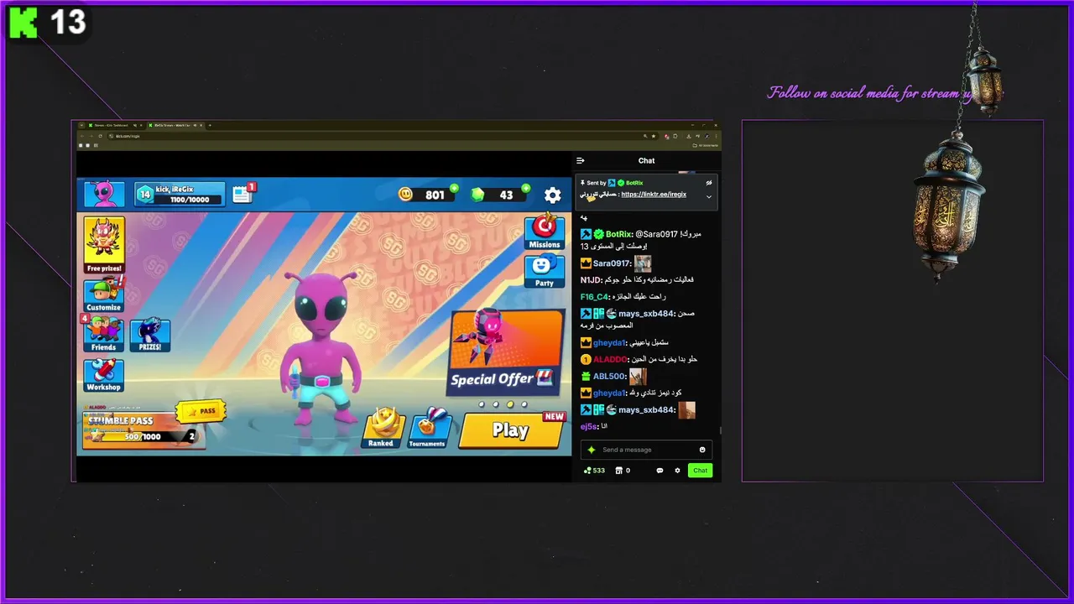Click the Send a message field
The width and height of the screenshot is (1074, 604).
(646, 450)
